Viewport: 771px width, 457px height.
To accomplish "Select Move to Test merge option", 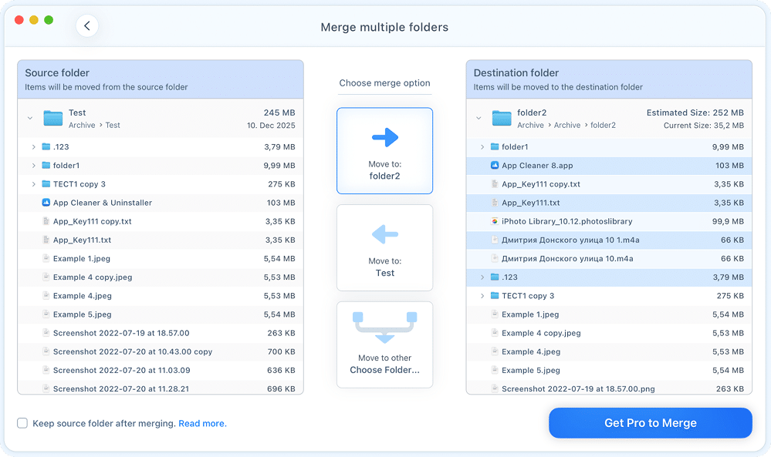I will (384, 248).
